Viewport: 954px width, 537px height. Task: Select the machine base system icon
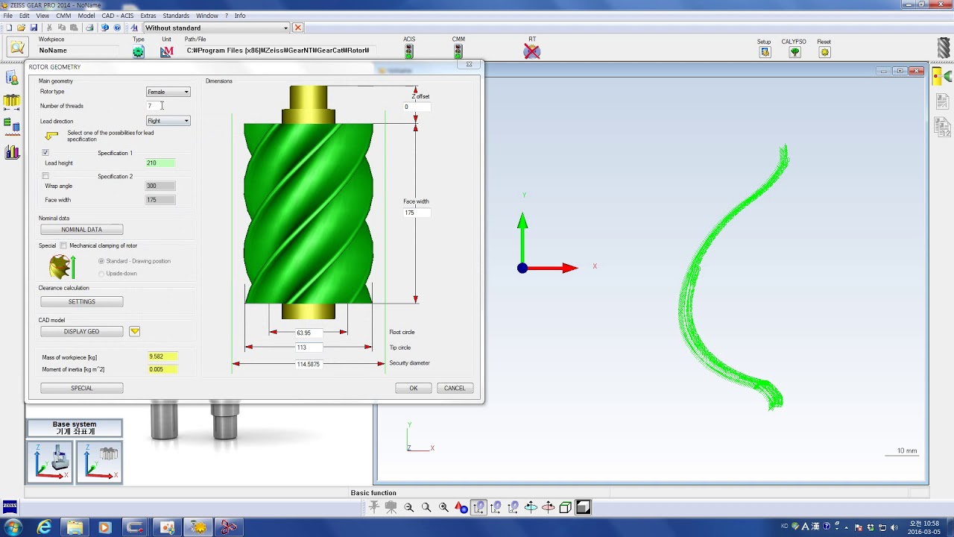(x=50, y=461)
